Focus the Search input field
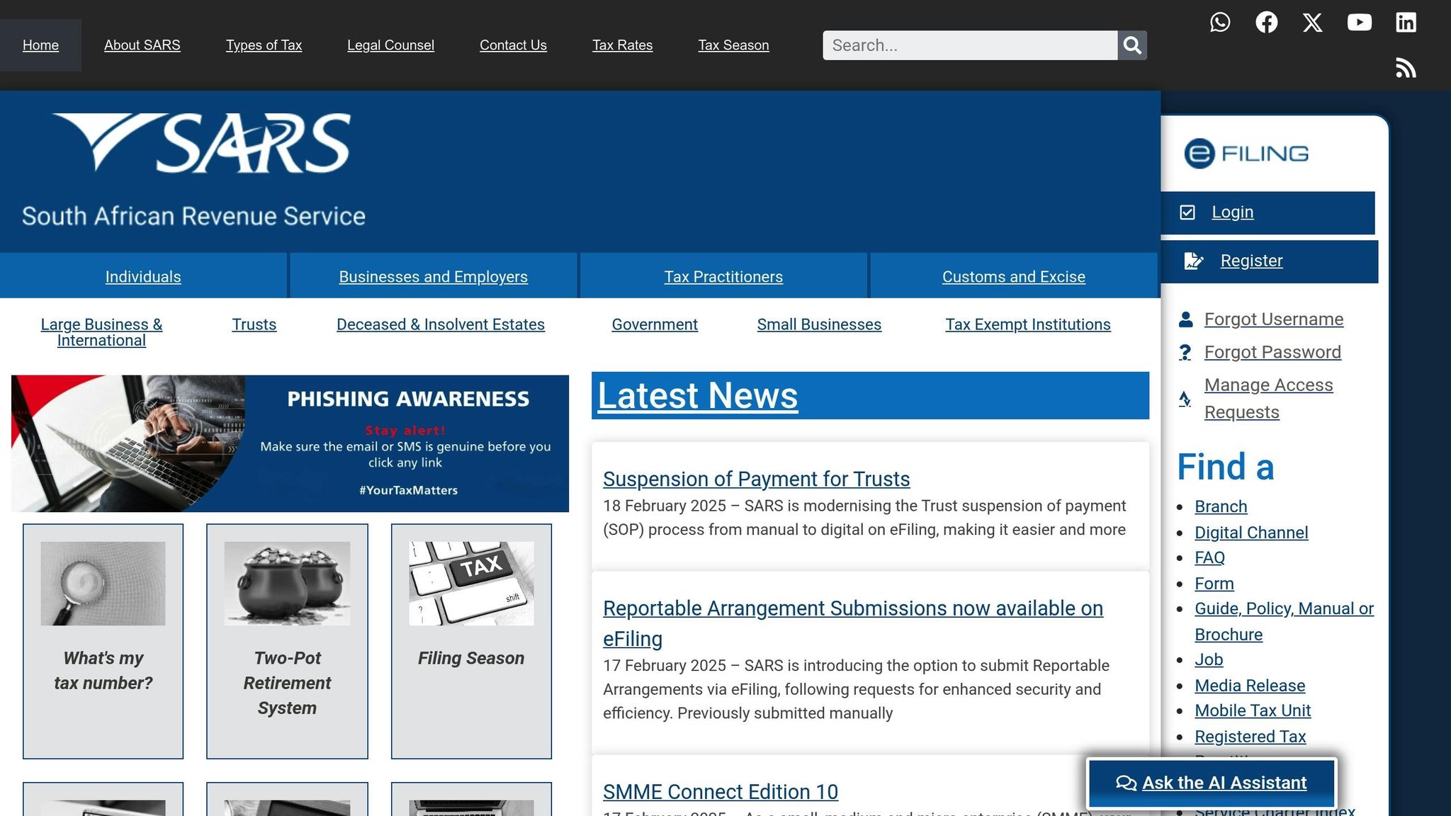Screen dimensions: 1451x816 click(x=970, y=45)
